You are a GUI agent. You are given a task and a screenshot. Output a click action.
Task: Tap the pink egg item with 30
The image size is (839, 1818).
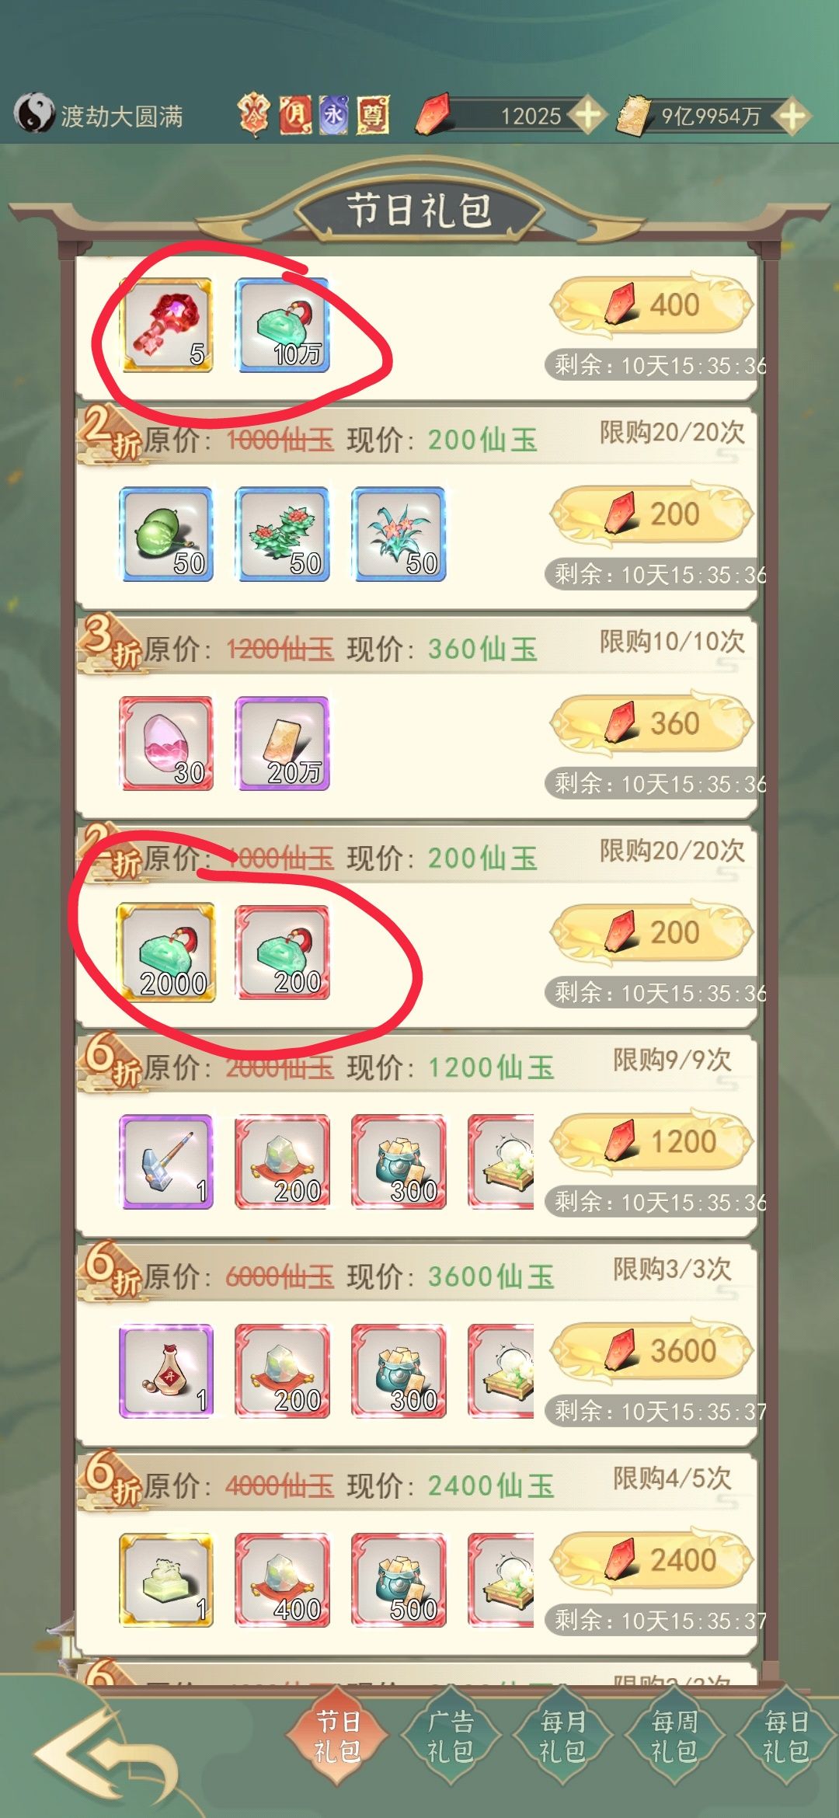(166, 744)
